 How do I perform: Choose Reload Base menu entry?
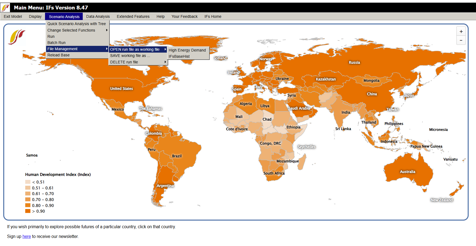tap(58, 55)
